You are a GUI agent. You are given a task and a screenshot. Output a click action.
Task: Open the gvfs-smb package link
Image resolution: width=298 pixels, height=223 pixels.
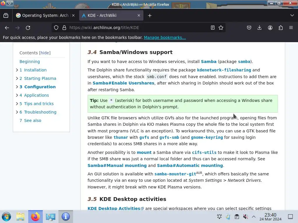coord(169,137)
